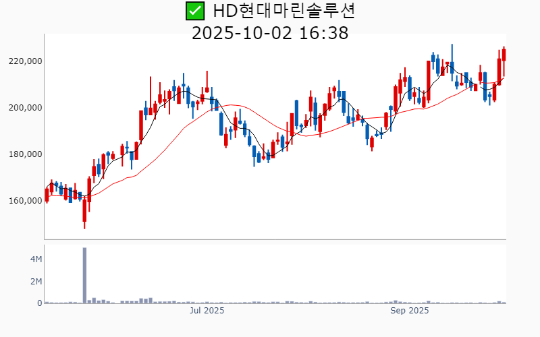Click the last volume bar at far right

pyautogui.click(x=504, y=303)
